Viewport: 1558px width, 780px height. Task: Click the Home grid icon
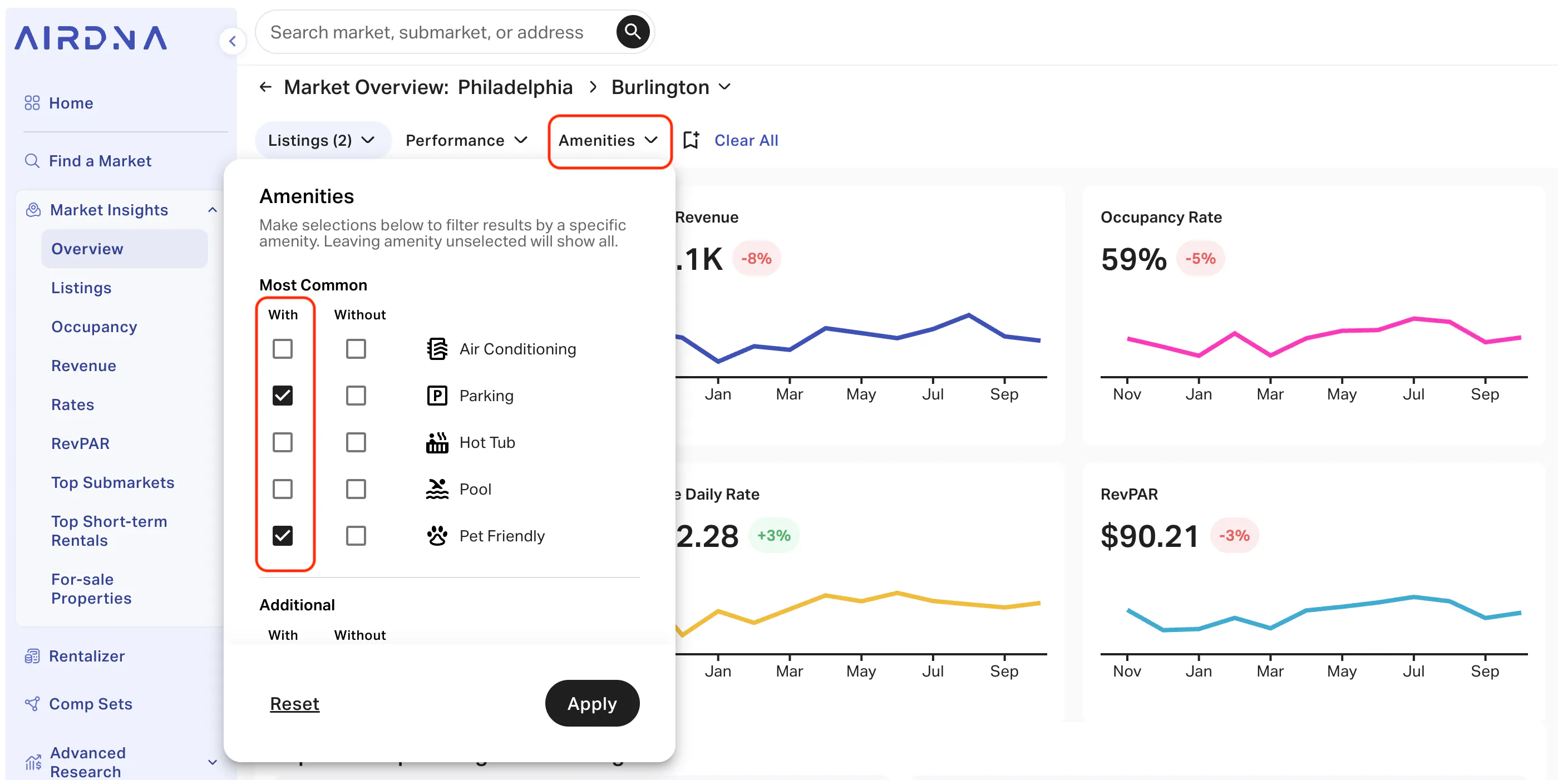(x=32, y=103)
